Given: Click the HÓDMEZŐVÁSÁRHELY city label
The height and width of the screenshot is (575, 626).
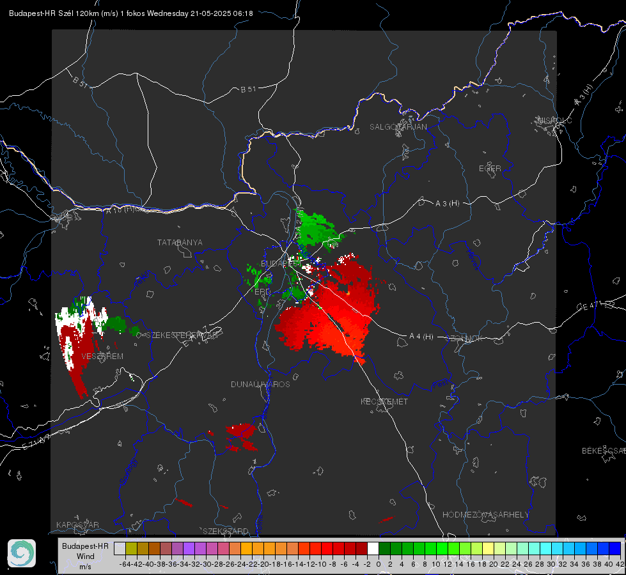Looking at the screenshot, I should (x=485, y=515).
